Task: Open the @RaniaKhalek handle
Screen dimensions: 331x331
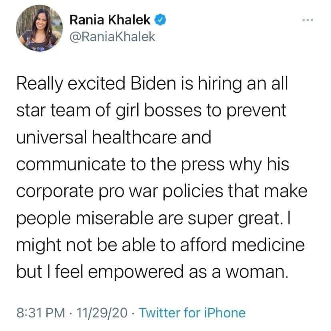Action: (112, 36)
